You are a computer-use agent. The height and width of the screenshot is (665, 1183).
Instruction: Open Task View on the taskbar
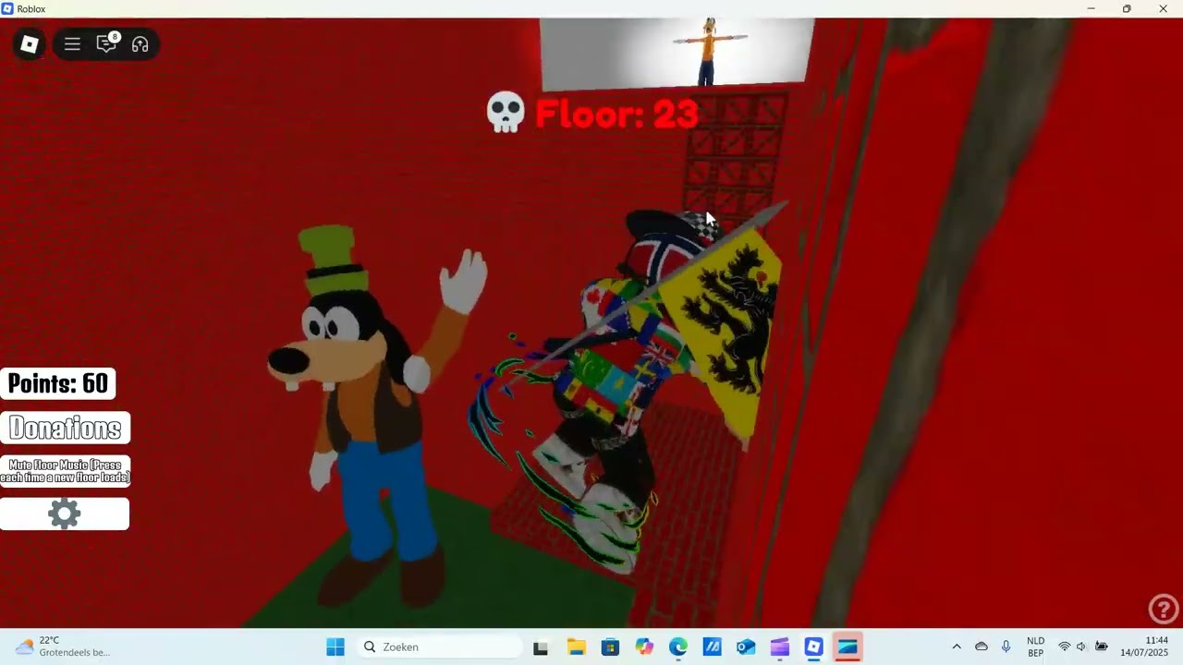click(541, 647)
